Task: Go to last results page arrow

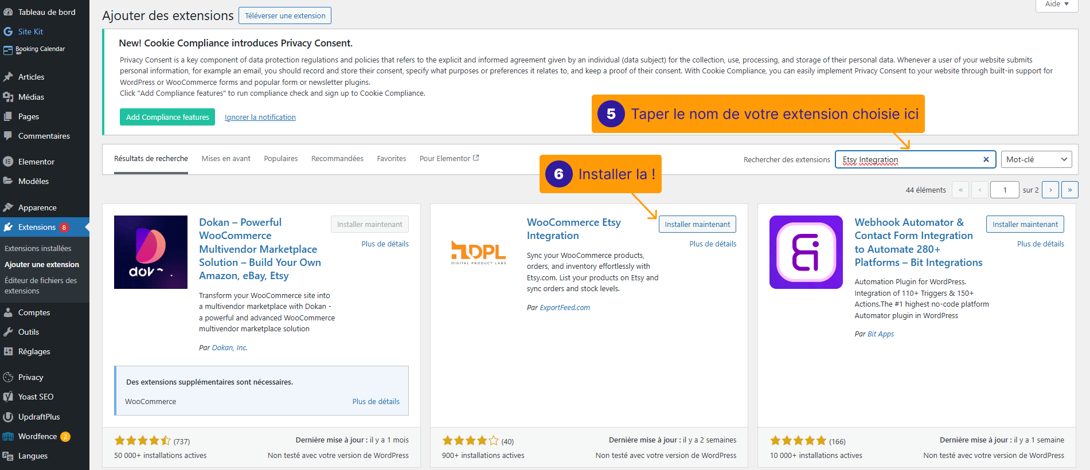Action: point(1070,190)
